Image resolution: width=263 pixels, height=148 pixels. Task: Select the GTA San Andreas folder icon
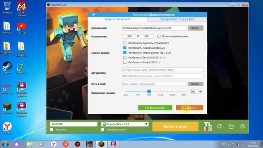click(x=22, y=49)
